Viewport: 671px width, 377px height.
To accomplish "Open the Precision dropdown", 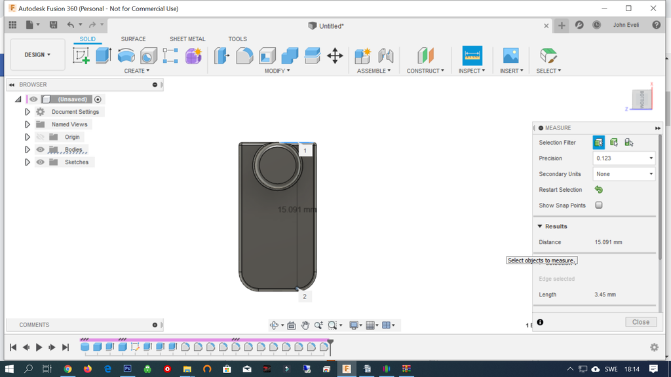I will click(x=623, y=158).
